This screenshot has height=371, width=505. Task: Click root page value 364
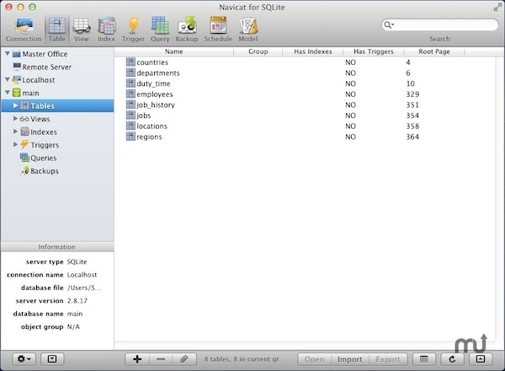click(412, 137)
